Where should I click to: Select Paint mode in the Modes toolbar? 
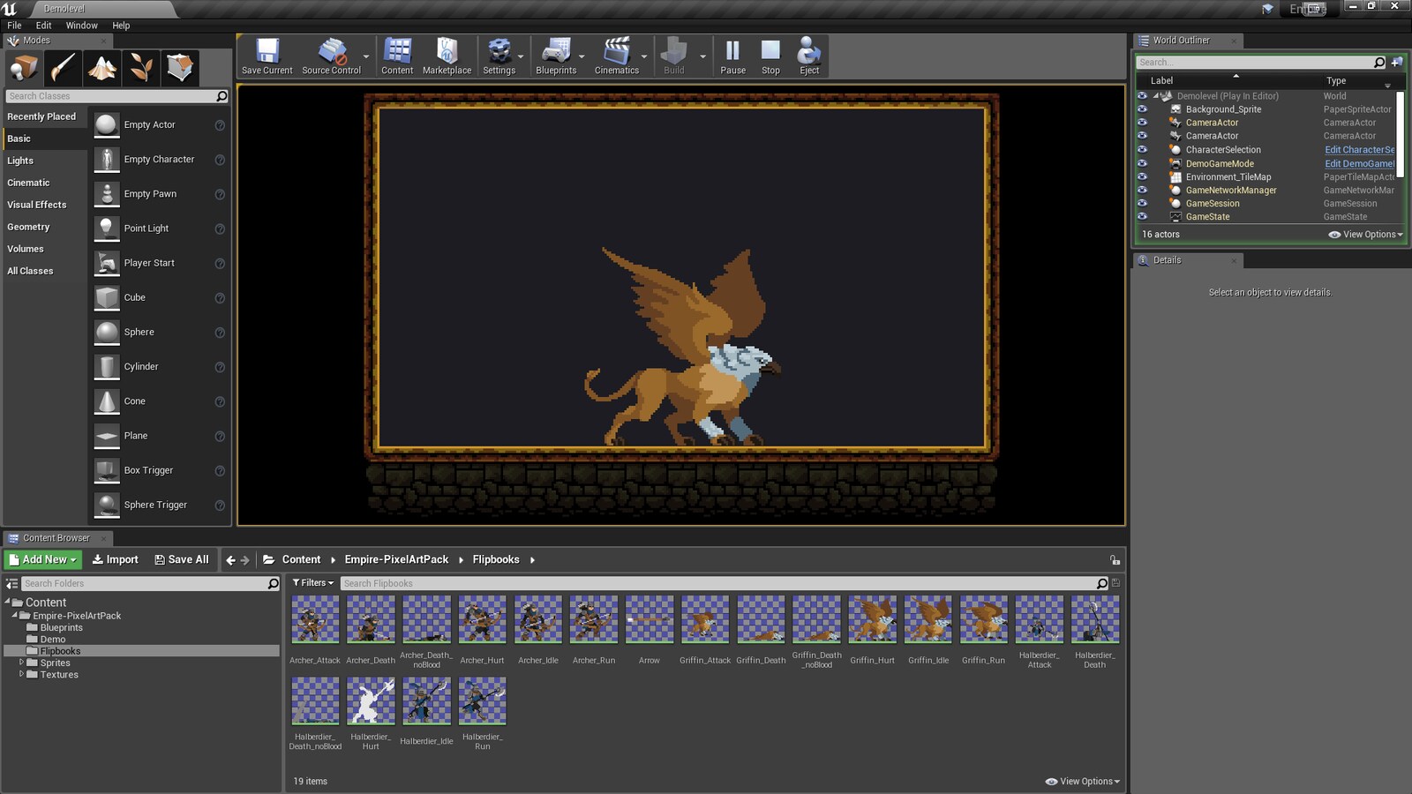[62, 68]
